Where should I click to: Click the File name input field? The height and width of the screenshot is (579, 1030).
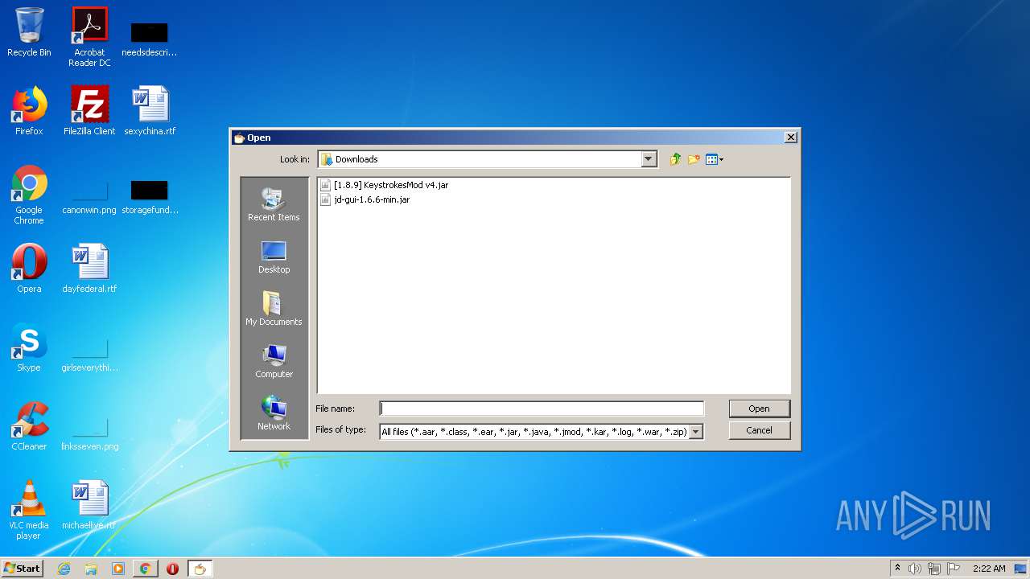(x=542, y=409)
